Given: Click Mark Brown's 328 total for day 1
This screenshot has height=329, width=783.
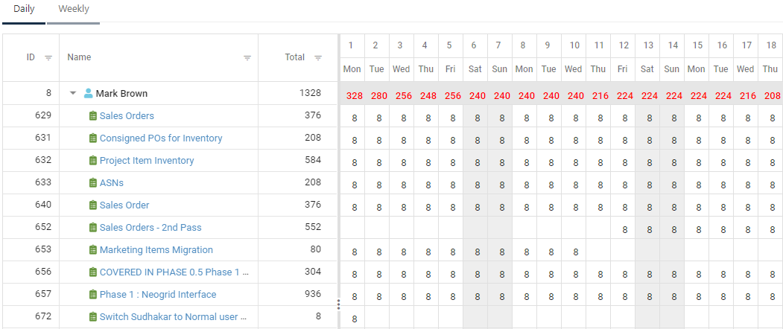Looking at the screenshot, I should 352,95.
